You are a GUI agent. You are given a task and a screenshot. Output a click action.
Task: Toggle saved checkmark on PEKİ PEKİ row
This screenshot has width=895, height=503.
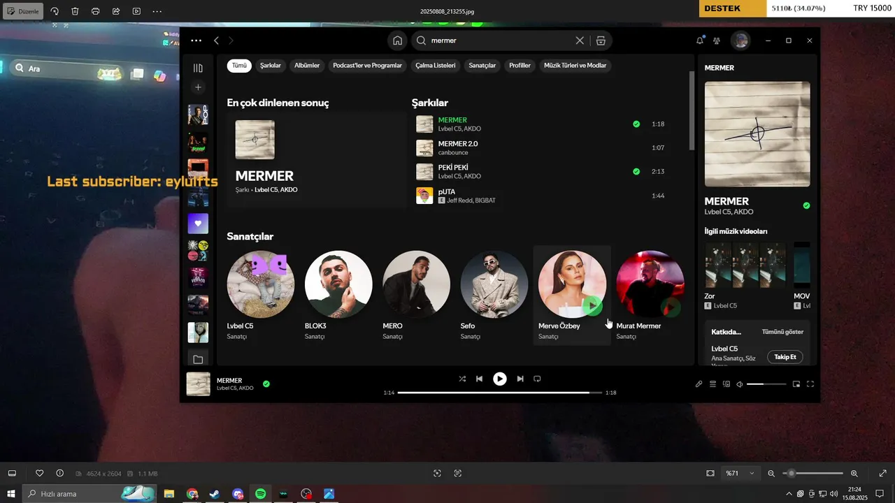(636, 171)
